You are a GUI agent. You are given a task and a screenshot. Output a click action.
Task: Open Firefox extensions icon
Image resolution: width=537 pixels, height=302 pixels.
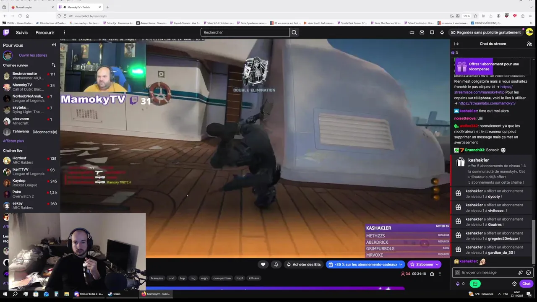point(522,16)
